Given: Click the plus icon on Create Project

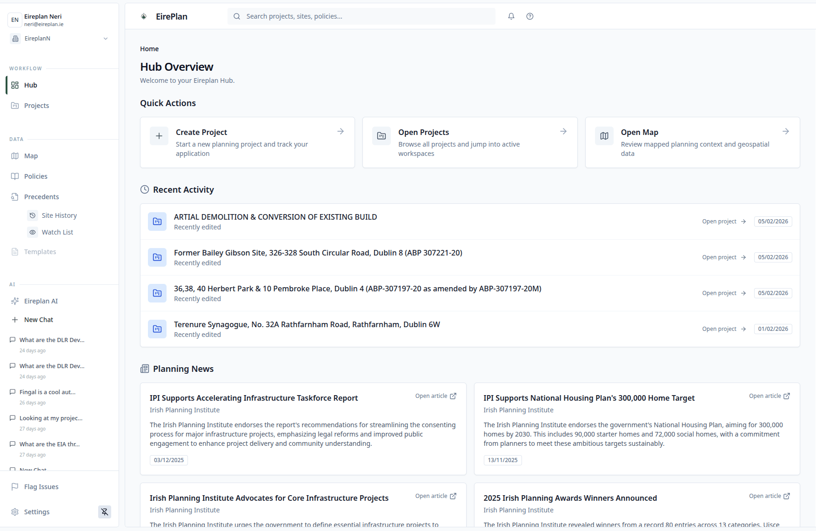Looking at the screenshot, I should pyautogui.click(x=159, y=136).
